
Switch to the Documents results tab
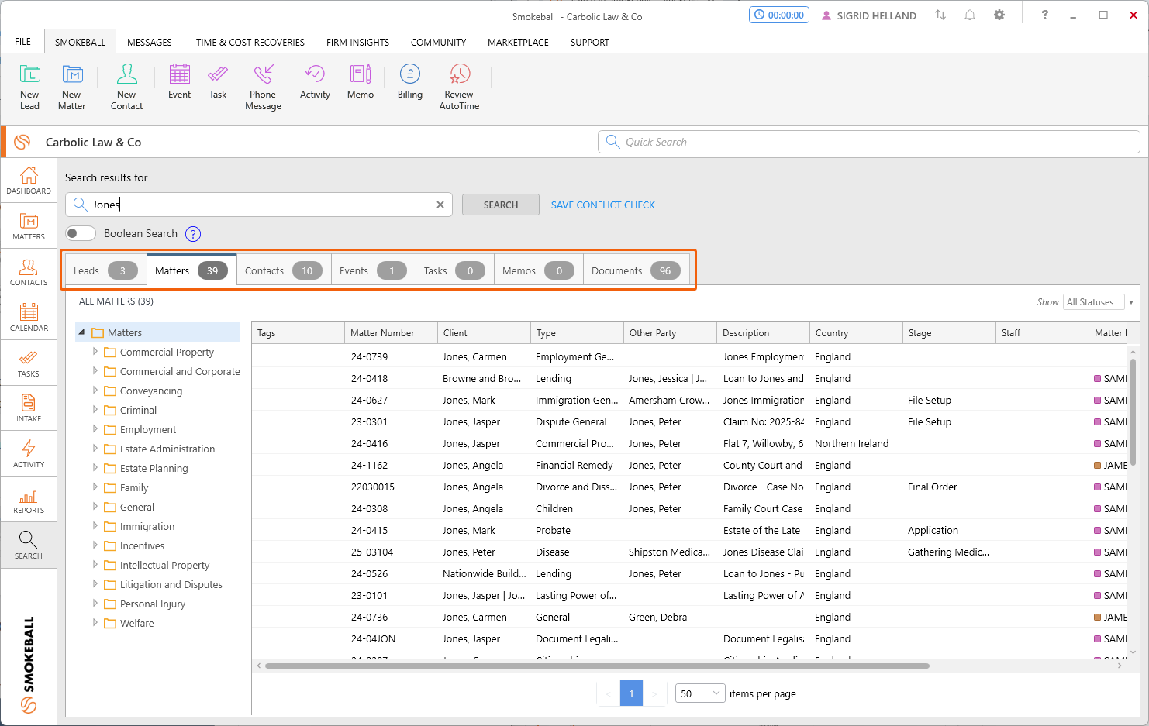point(635,270)
